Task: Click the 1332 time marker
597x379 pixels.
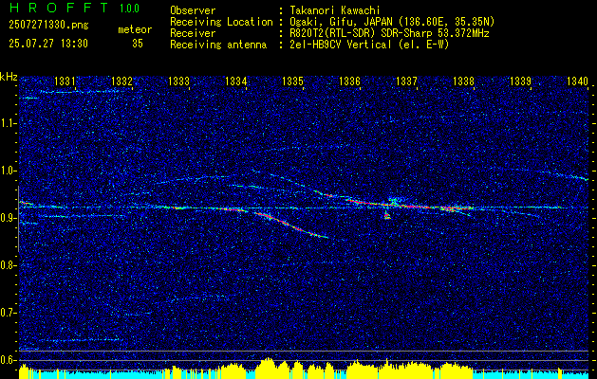Action: coord(121,81)
